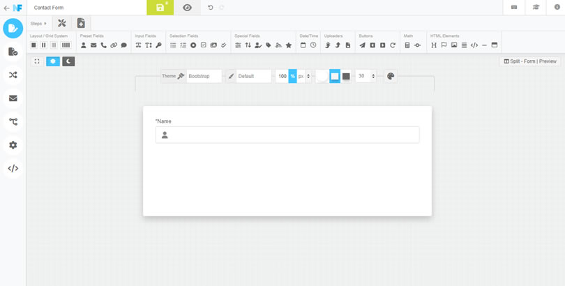Open the form tools wrench tab
The width and height of the screenshot is (565, 286).
point(62,24)
